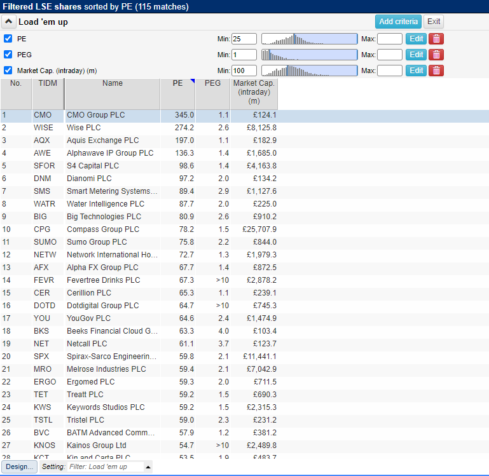Sort by the PEG column header

212,94
